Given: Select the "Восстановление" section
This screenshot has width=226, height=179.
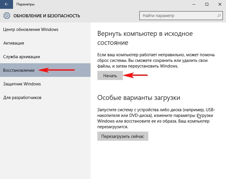Looking at the screenshot, I should [x=45, y=70].
